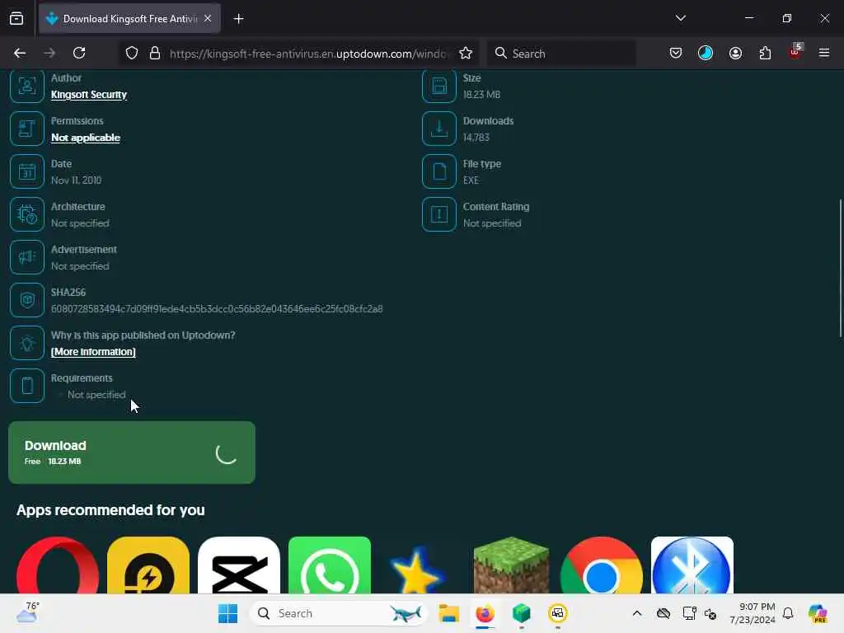Open the Firefox account icon

(735, 53)
